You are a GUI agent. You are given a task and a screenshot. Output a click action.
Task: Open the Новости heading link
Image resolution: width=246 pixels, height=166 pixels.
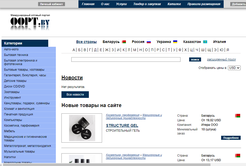[x=72, y=78]
